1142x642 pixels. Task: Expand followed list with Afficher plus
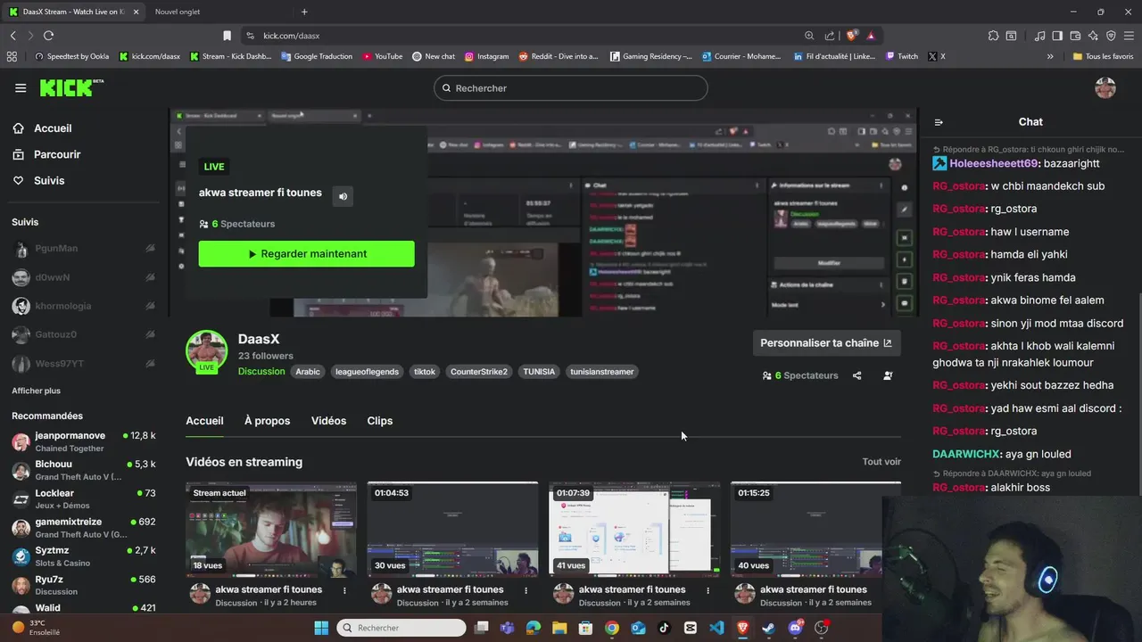(x=36, y=391)
